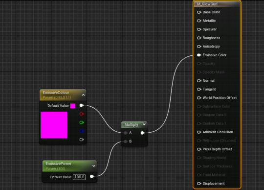This screenshot has width=264, height=190.
Task: Click the small magenta Default Value swatch
Action: 72,106
